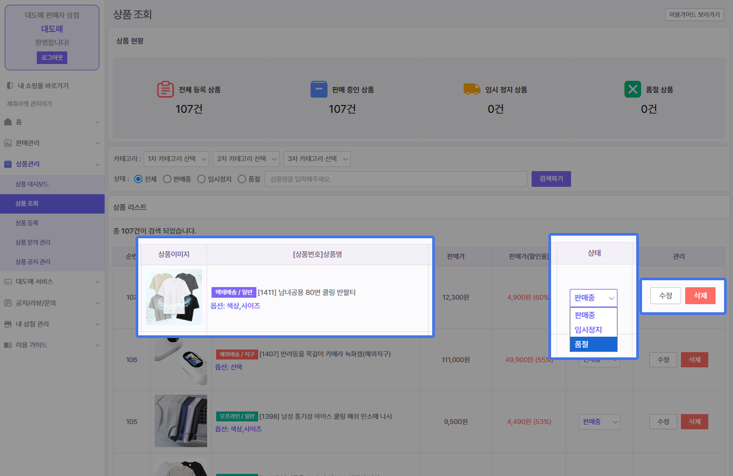Click the blue box icon for products on sale
The height and width of the screenshot is (476, 733).
point(319,89)
